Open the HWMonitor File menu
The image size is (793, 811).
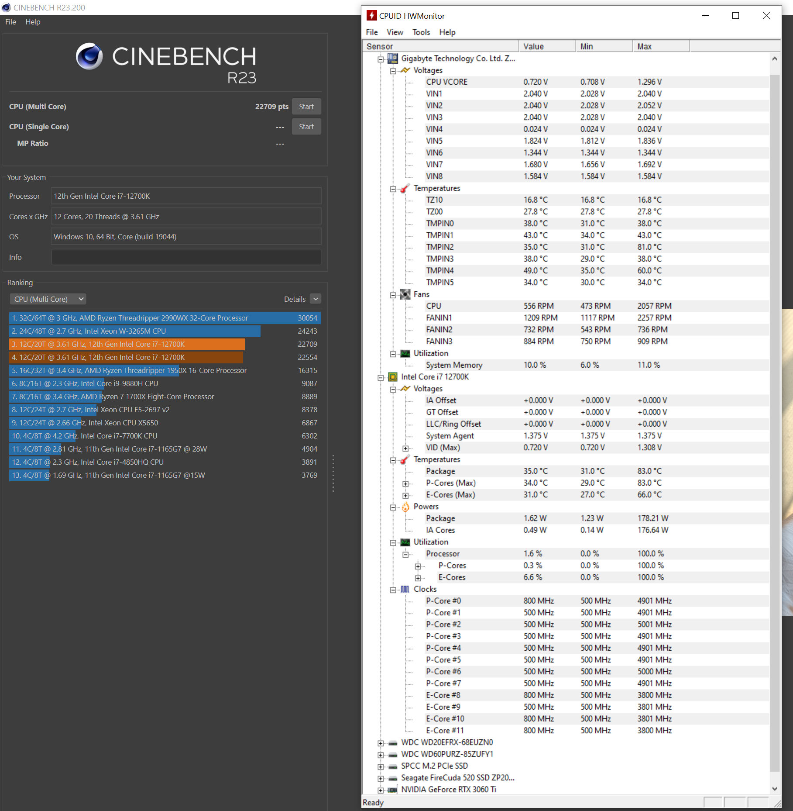pyautogui.click(x=372, y=32)
